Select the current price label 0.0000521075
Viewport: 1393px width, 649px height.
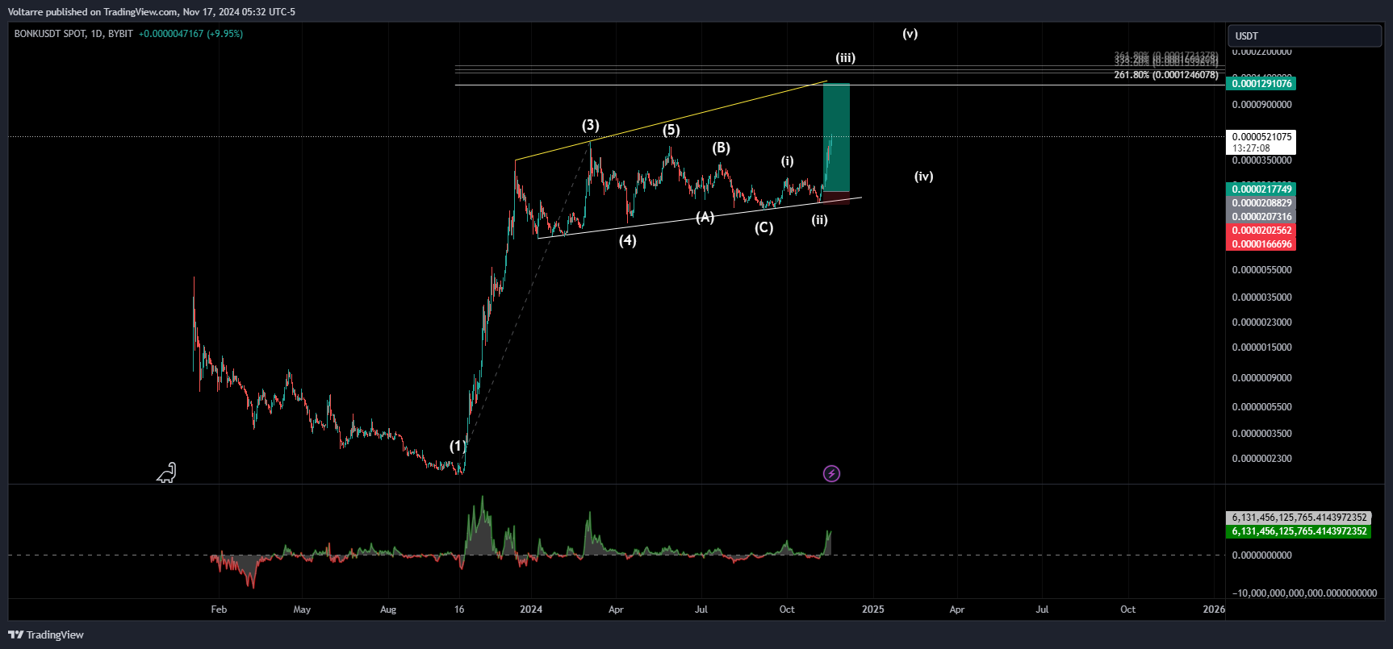pos(1261,137)
